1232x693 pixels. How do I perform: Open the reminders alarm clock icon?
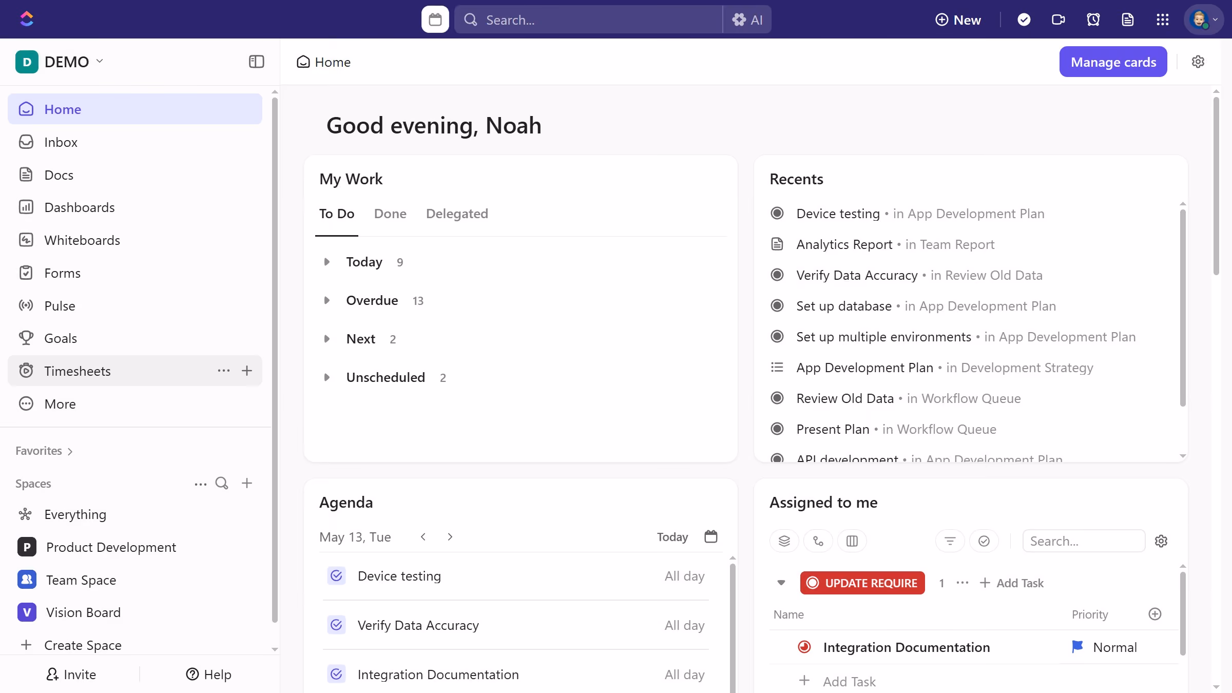point(1093,20)
